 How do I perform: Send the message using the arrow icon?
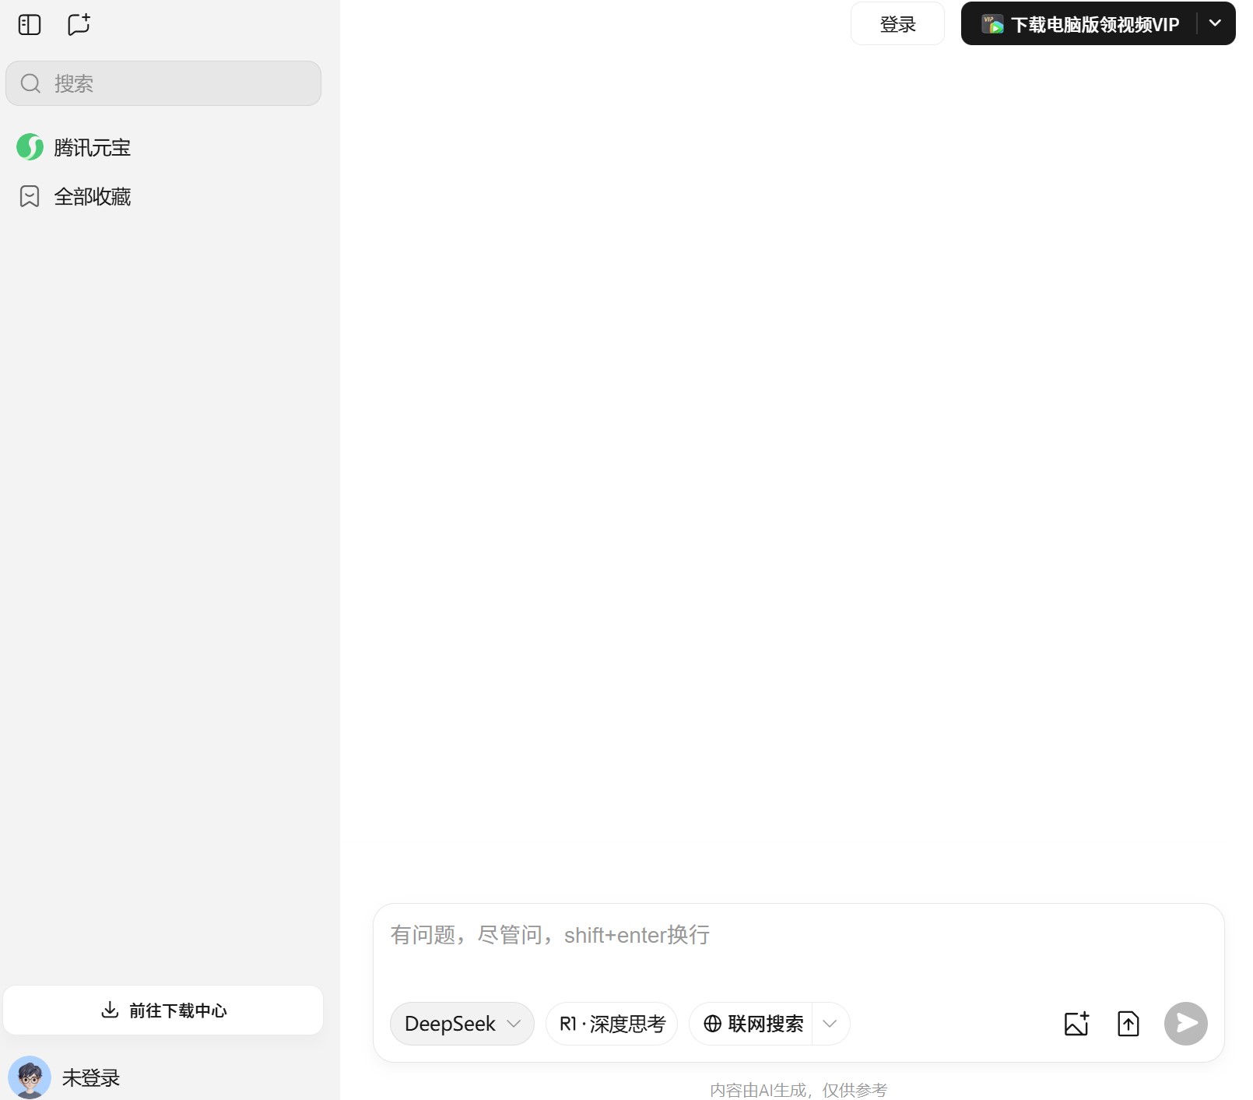[x=1185, y=1024]
